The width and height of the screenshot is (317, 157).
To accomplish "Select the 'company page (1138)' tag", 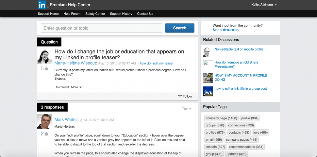I will 221,118.
